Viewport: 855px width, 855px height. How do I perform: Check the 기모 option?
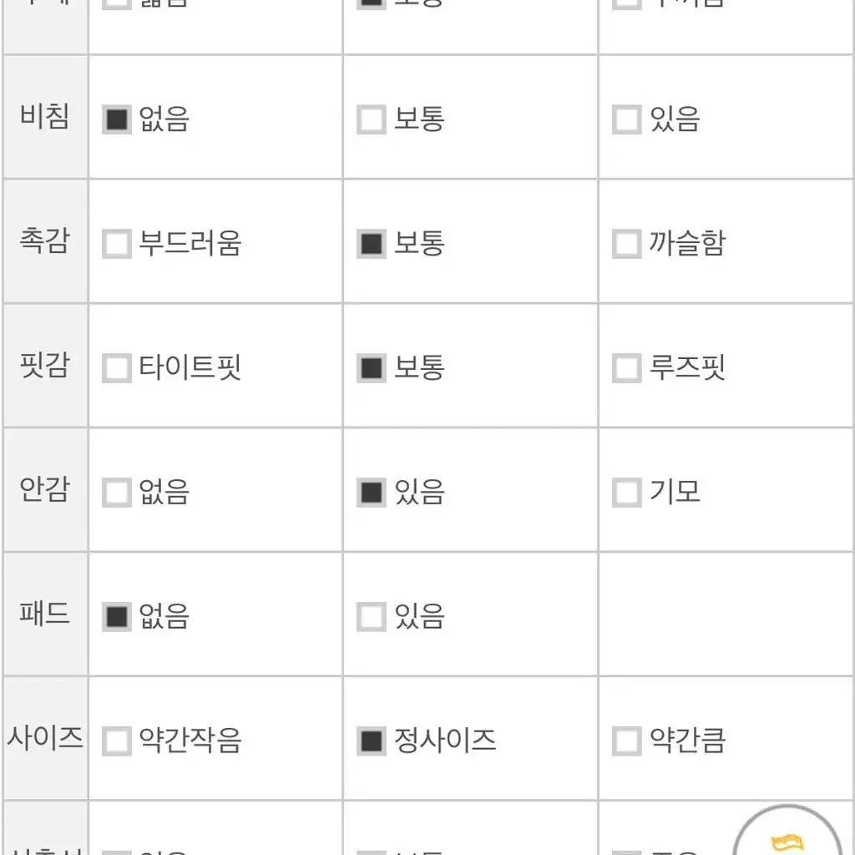[626, 493]
